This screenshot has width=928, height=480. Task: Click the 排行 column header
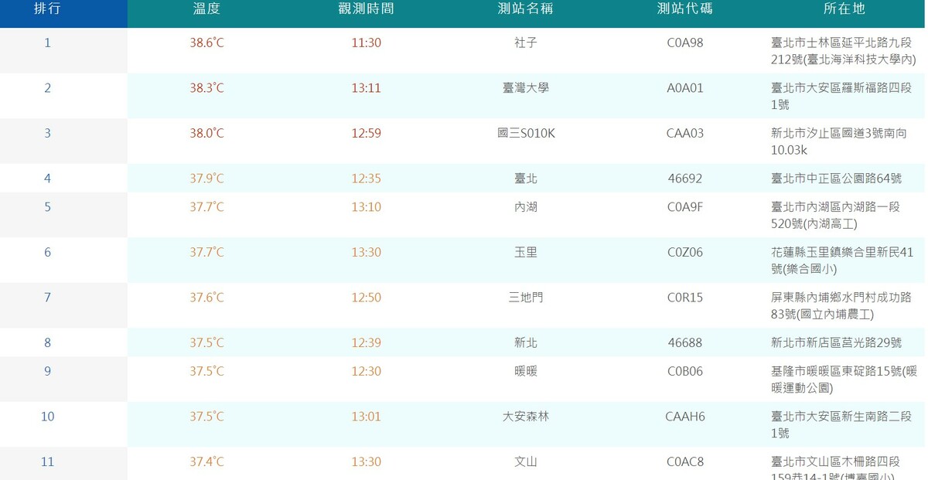click(x=48, y=9)
